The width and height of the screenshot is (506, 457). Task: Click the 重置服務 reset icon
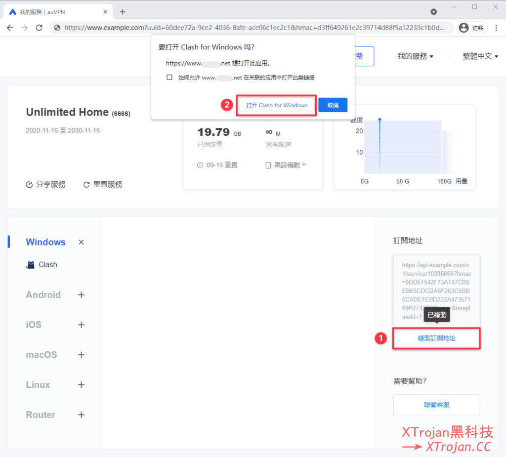coord(85,184)
